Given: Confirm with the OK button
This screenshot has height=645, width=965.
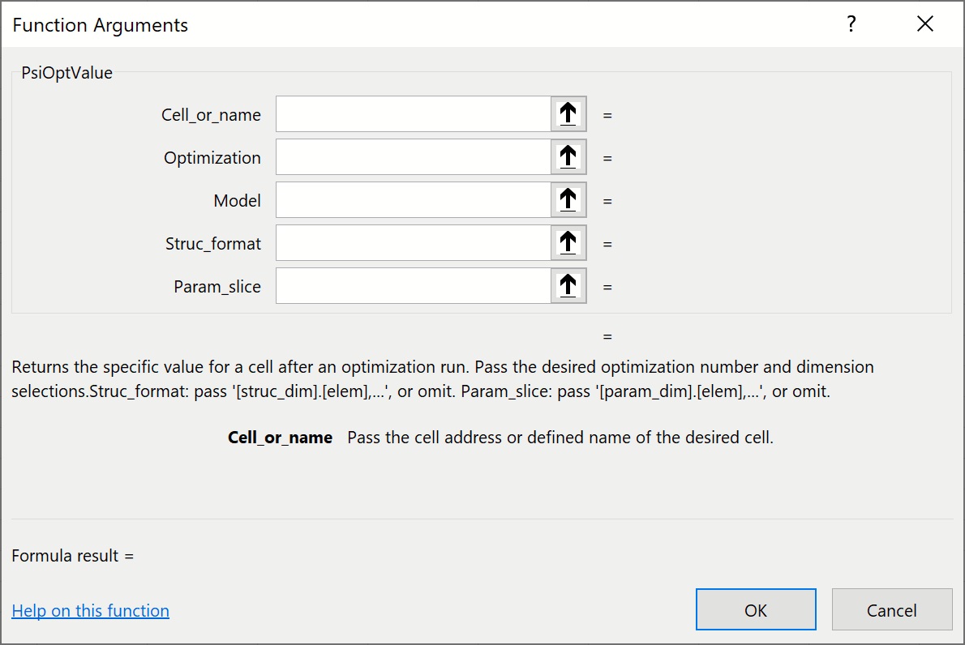Looking at the screenshot, I should (756, 609).
